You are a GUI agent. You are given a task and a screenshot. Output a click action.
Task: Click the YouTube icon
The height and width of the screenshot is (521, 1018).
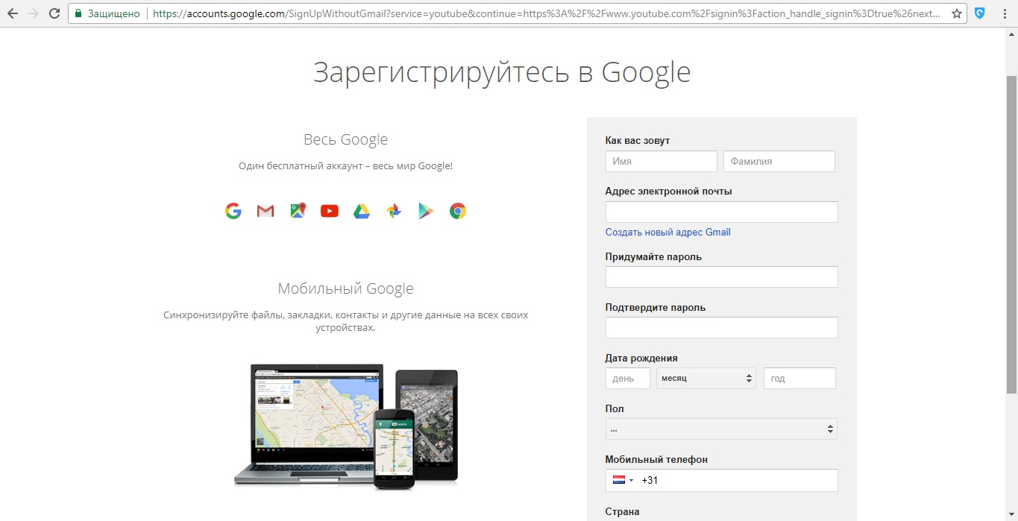pos(330,211)
